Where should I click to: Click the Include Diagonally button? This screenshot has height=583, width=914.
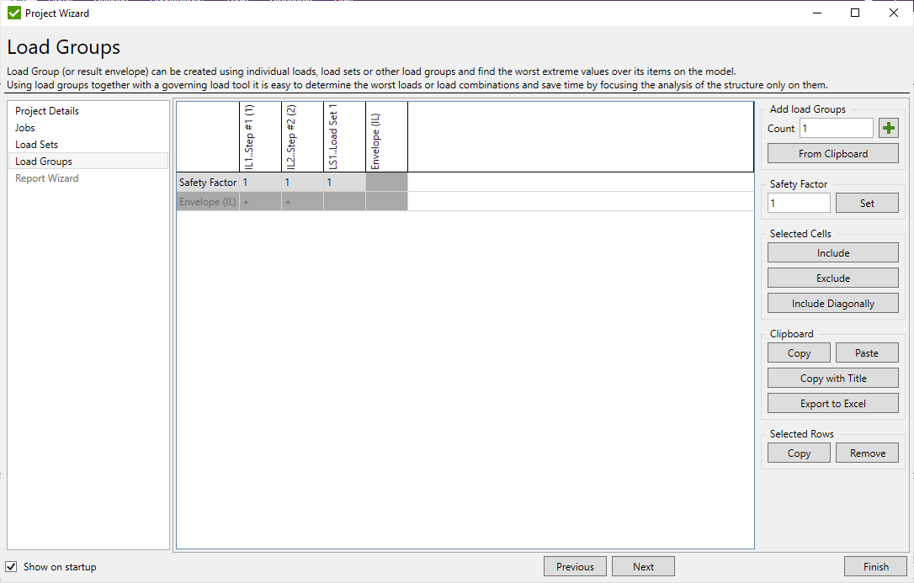(833, 304)
